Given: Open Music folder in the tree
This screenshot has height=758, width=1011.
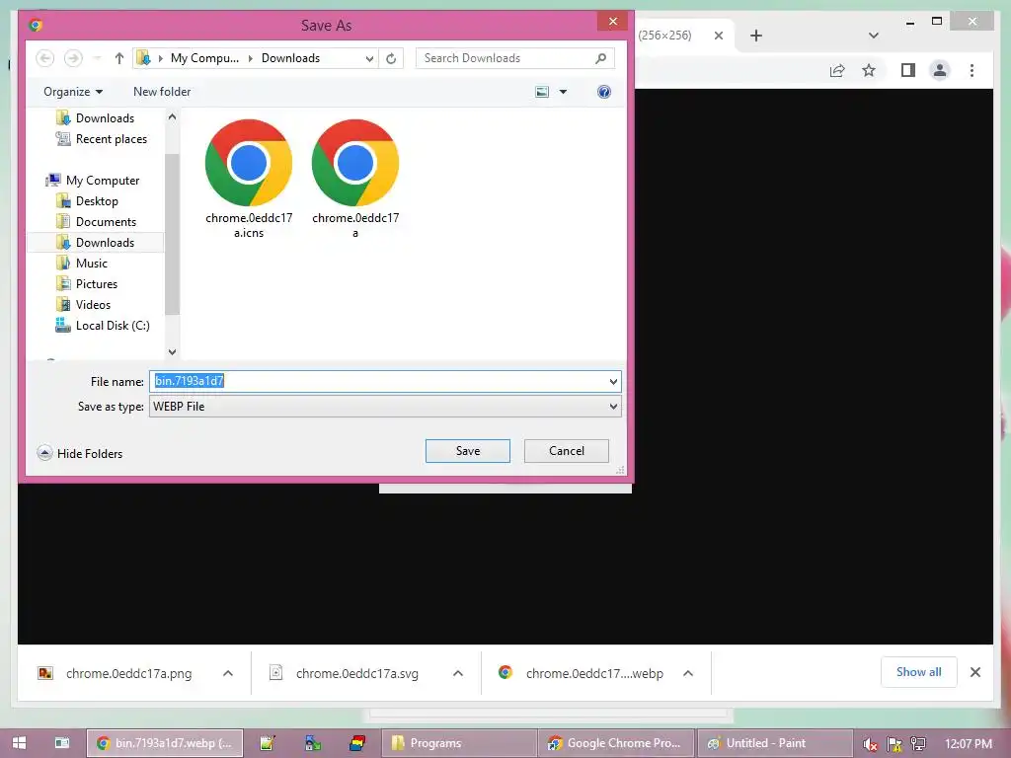Looking at the screenshot, I should click(x=83, y=263).
